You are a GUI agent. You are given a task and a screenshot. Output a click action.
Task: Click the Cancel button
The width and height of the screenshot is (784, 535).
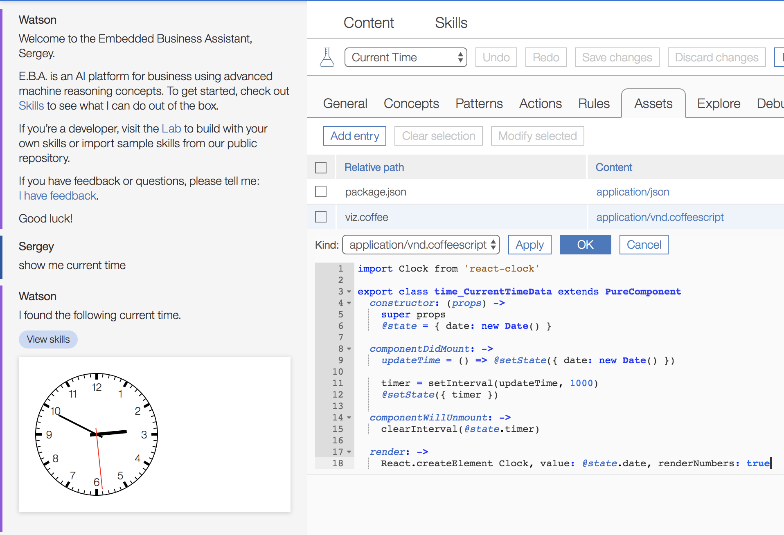644,245
